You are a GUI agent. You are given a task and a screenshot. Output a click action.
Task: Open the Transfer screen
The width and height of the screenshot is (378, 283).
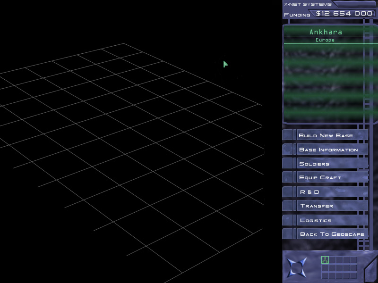[x=326, y=206]
